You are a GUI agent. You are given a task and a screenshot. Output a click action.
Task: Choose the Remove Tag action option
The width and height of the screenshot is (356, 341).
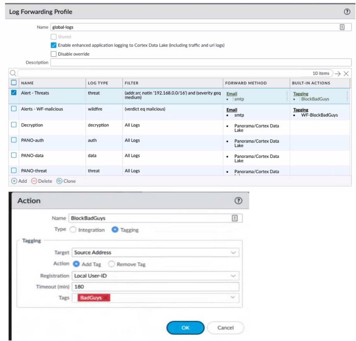pos(111,264)
